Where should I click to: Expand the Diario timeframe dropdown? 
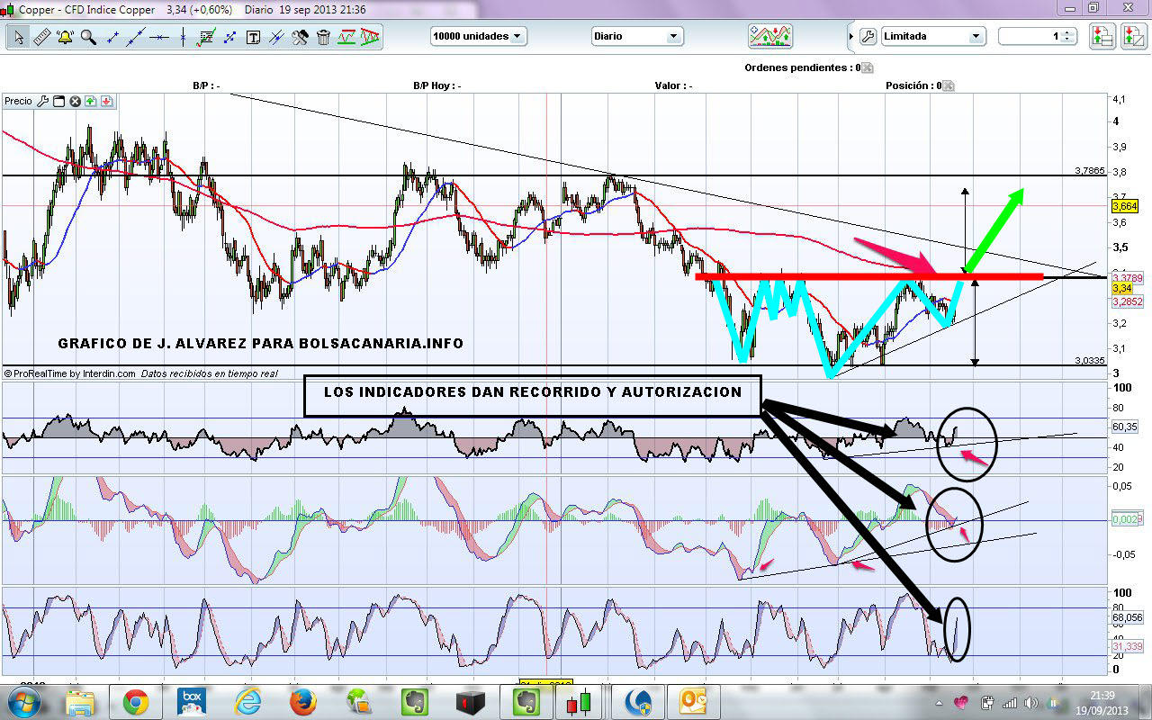pos(637,37)
